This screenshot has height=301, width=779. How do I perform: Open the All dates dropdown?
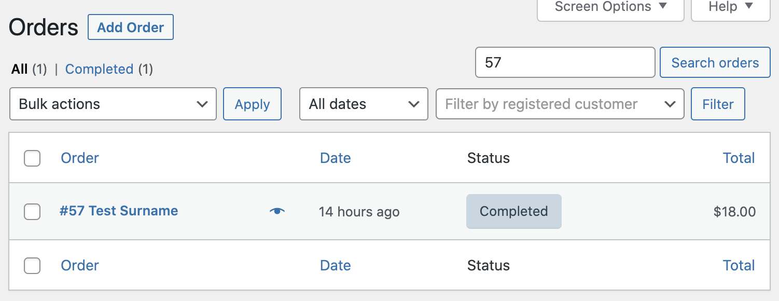364,104
